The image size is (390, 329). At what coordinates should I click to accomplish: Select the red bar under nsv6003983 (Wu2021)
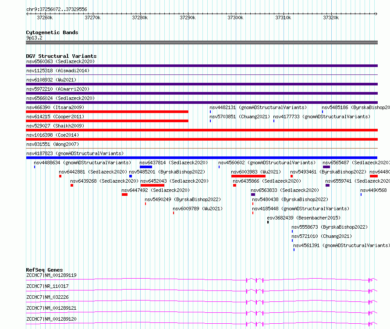coord(248,176)
